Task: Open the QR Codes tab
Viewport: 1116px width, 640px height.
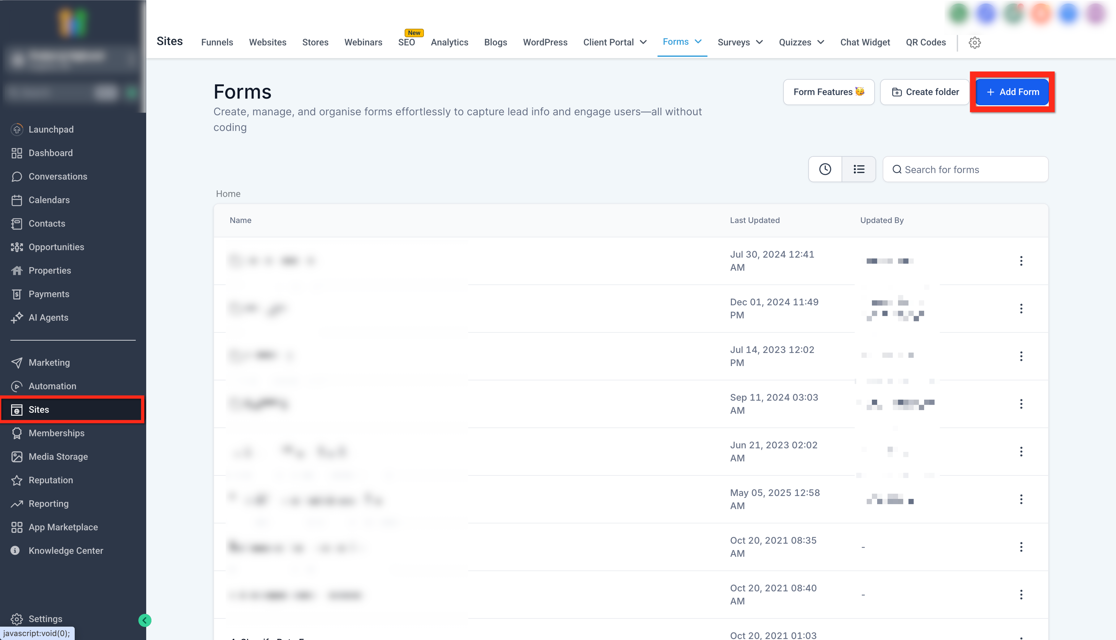Action: click(x=925, y=43)
